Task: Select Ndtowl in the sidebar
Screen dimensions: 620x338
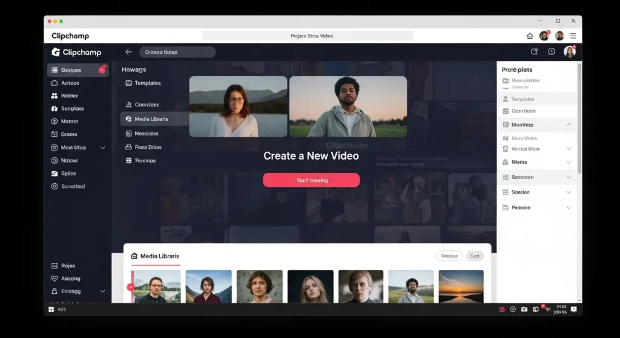Action: [64, 160]
